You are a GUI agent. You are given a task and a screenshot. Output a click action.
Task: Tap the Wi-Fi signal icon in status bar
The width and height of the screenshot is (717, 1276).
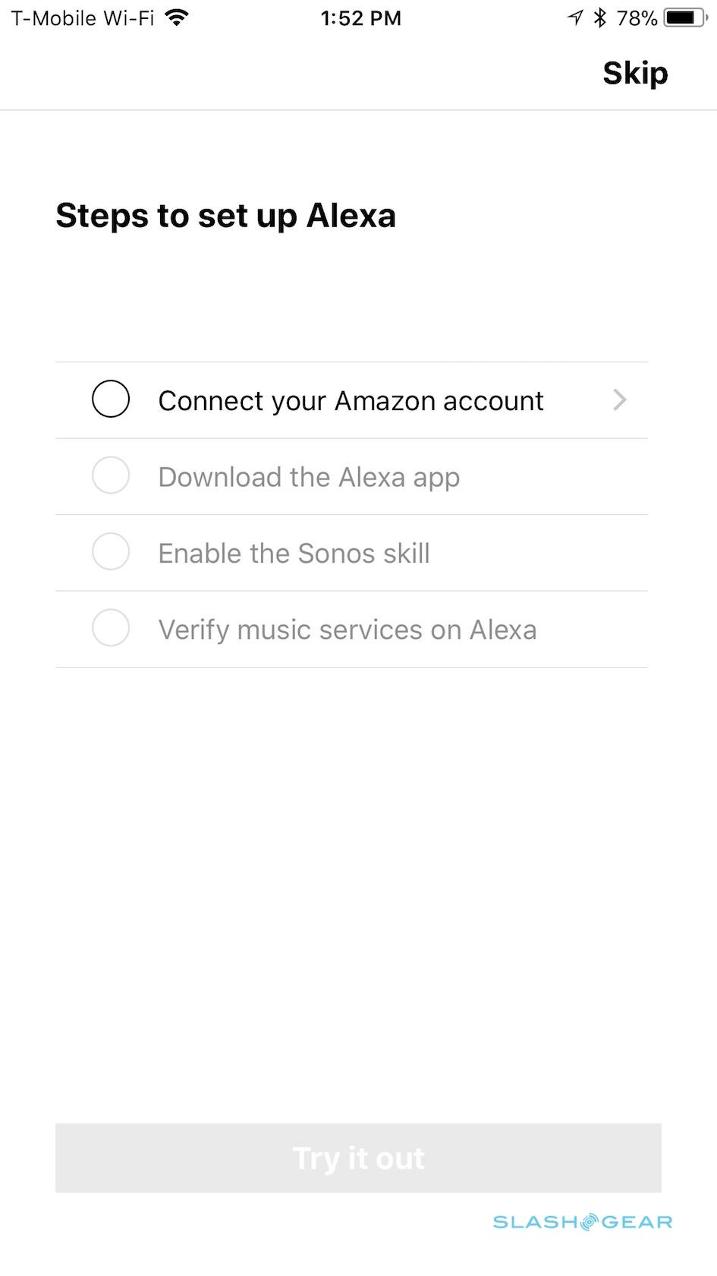(x=176, y=17)
